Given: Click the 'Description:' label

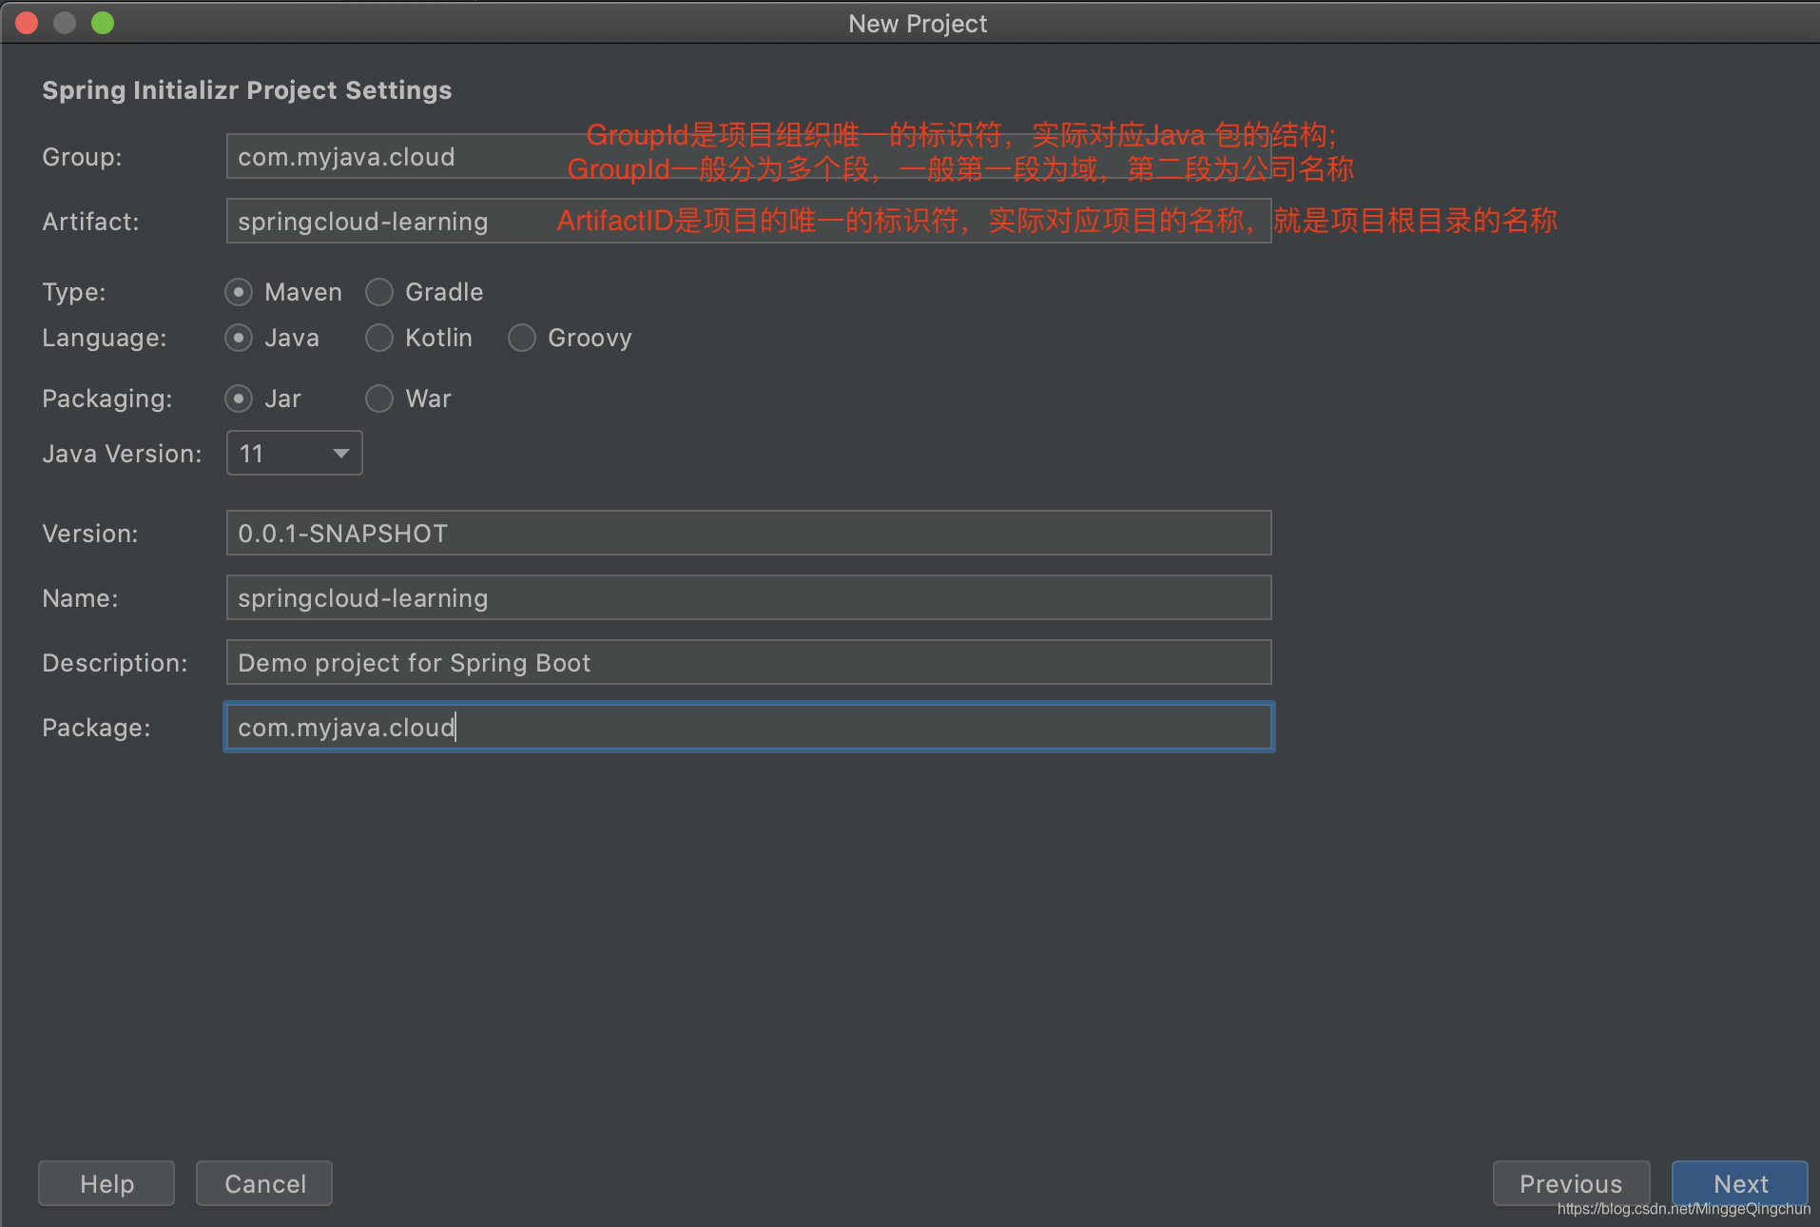Looking at the screenshot, I should coord(115,663).
